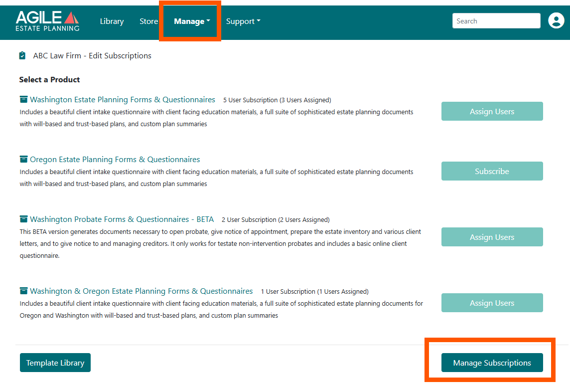Click archive icon next to Washington Estate Planning Forms
Image resolution: width=570 pixels, height=389 pixels.
(x=23, y=99)
